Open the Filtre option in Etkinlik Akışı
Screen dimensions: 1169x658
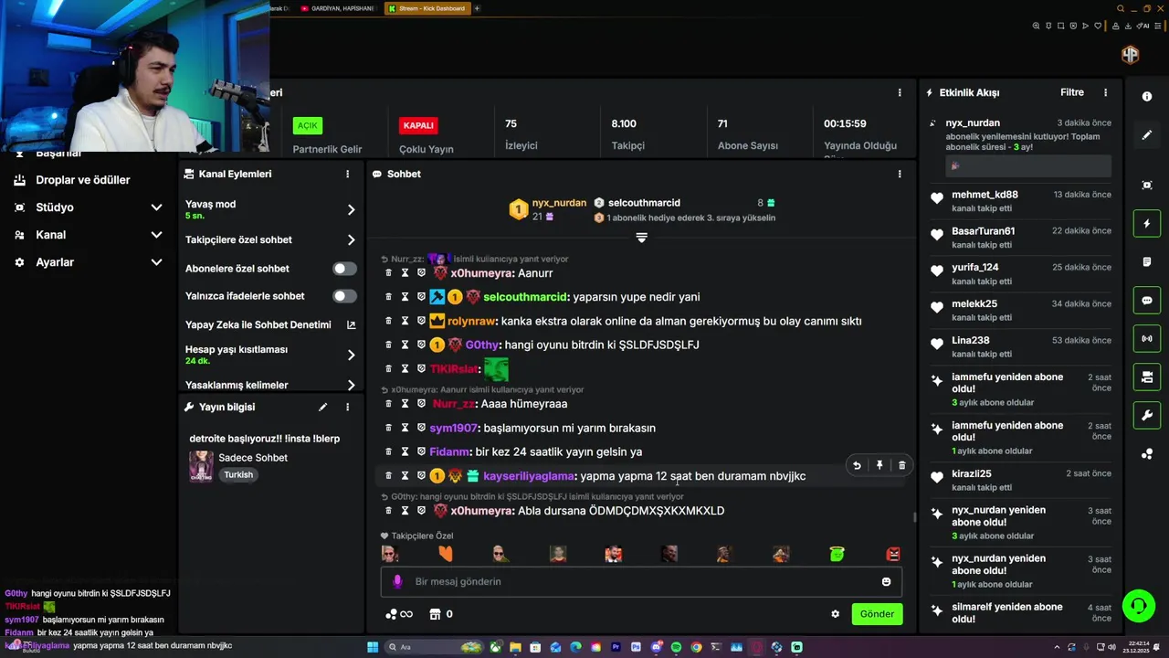tap(1072, 92)
